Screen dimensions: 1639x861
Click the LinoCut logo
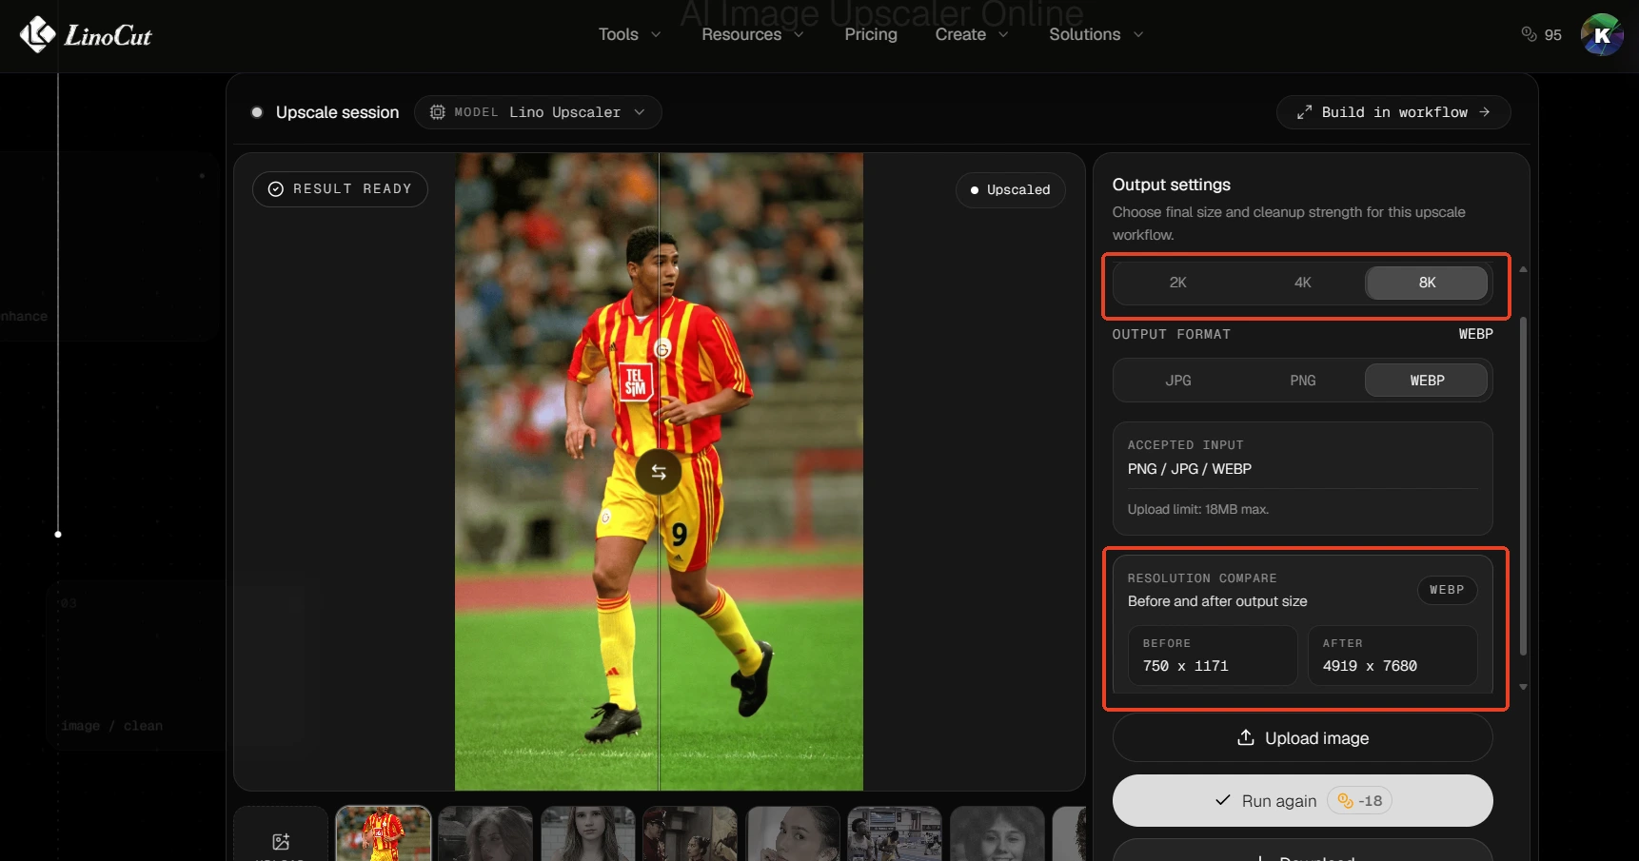pos(86,35)
